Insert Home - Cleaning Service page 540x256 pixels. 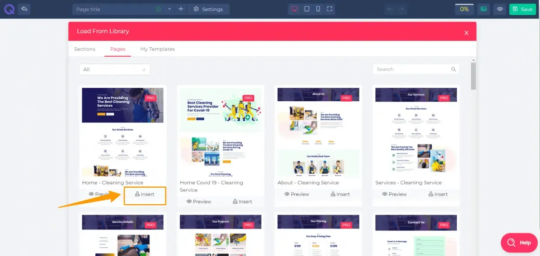click(145, 194)
